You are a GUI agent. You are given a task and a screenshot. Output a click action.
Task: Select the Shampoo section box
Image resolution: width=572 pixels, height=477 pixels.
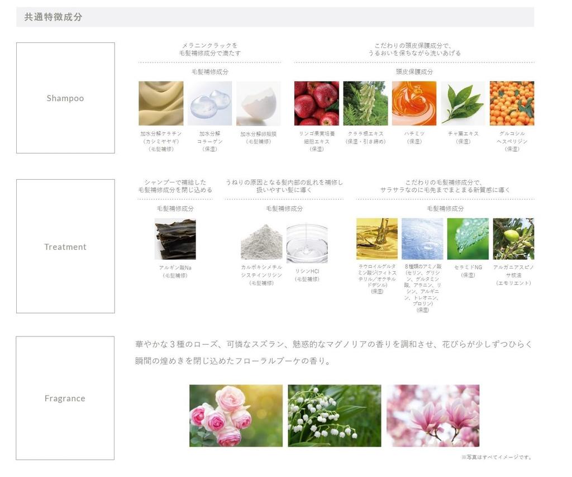pyautogui.click(x=65, y=98)
